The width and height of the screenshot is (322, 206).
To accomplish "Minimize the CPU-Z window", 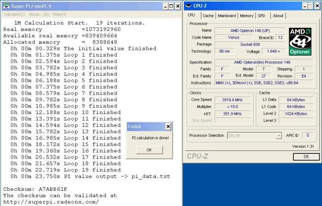I will 305,6.
